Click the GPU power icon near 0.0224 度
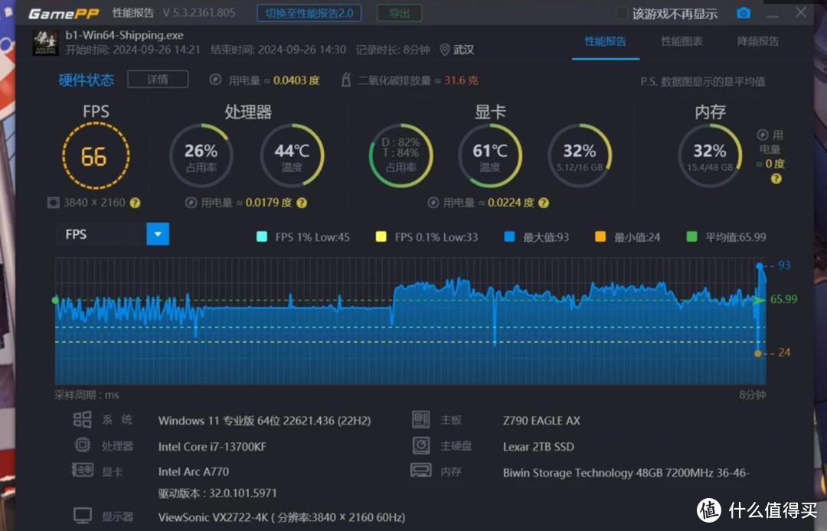The width and height of the screenshot is (827, 531). tap(433, 203)
